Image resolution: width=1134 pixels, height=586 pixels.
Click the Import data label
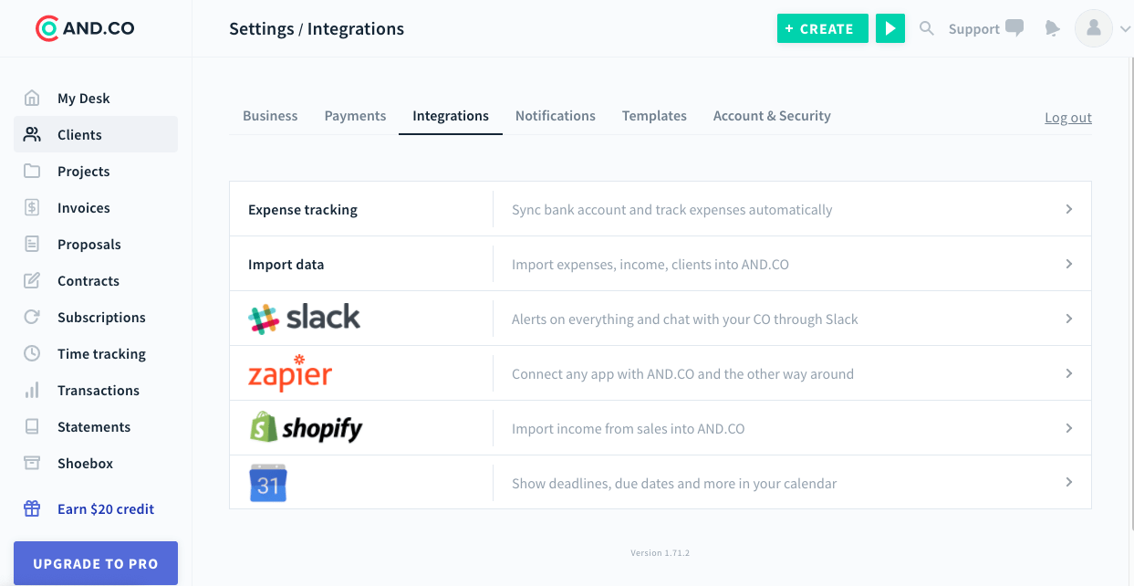click(286, 265)
